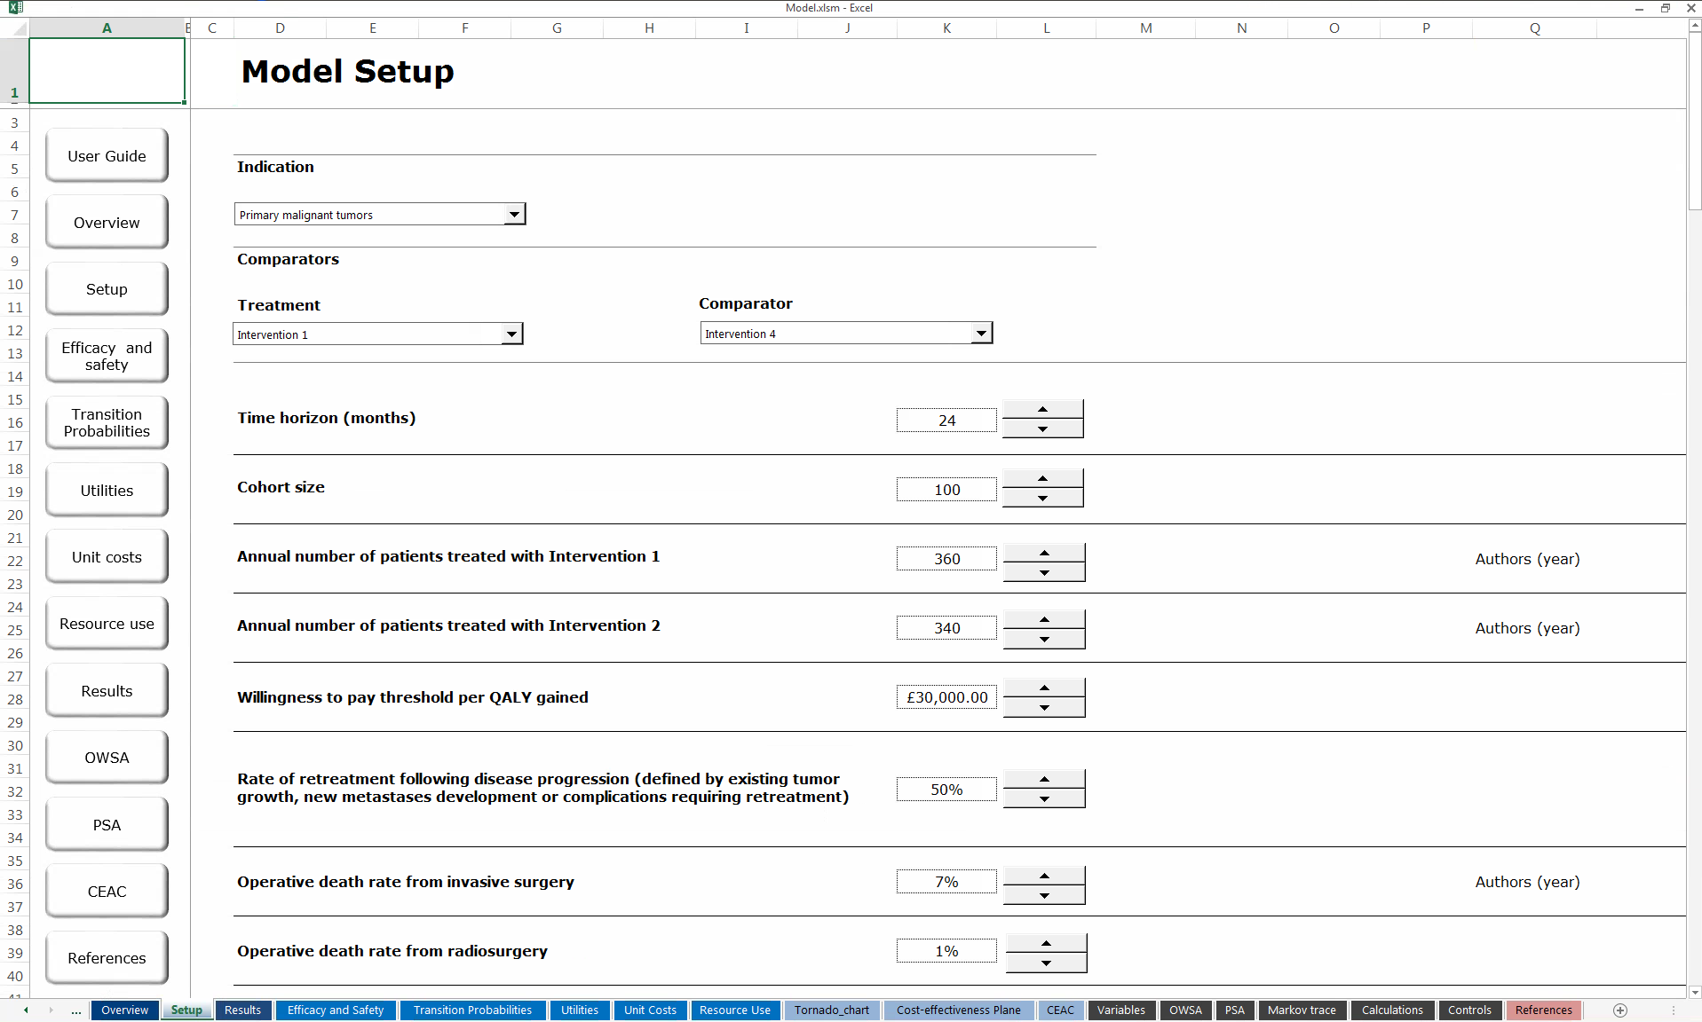Screen dimensions: 1702x1022
Task: Click the User Guide sidebar button
Action: [106, 155]
